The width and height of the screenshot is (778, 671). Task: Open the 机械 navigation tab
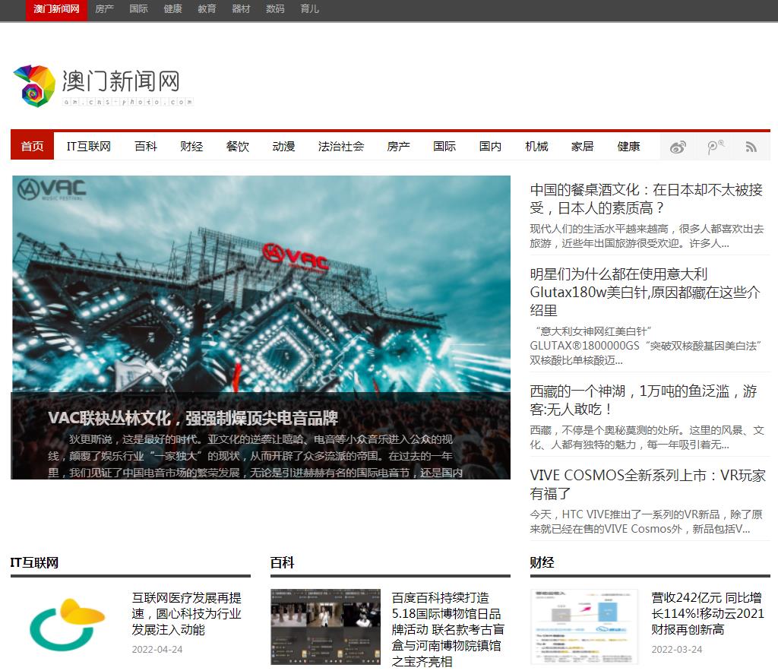tap(536, 147)
